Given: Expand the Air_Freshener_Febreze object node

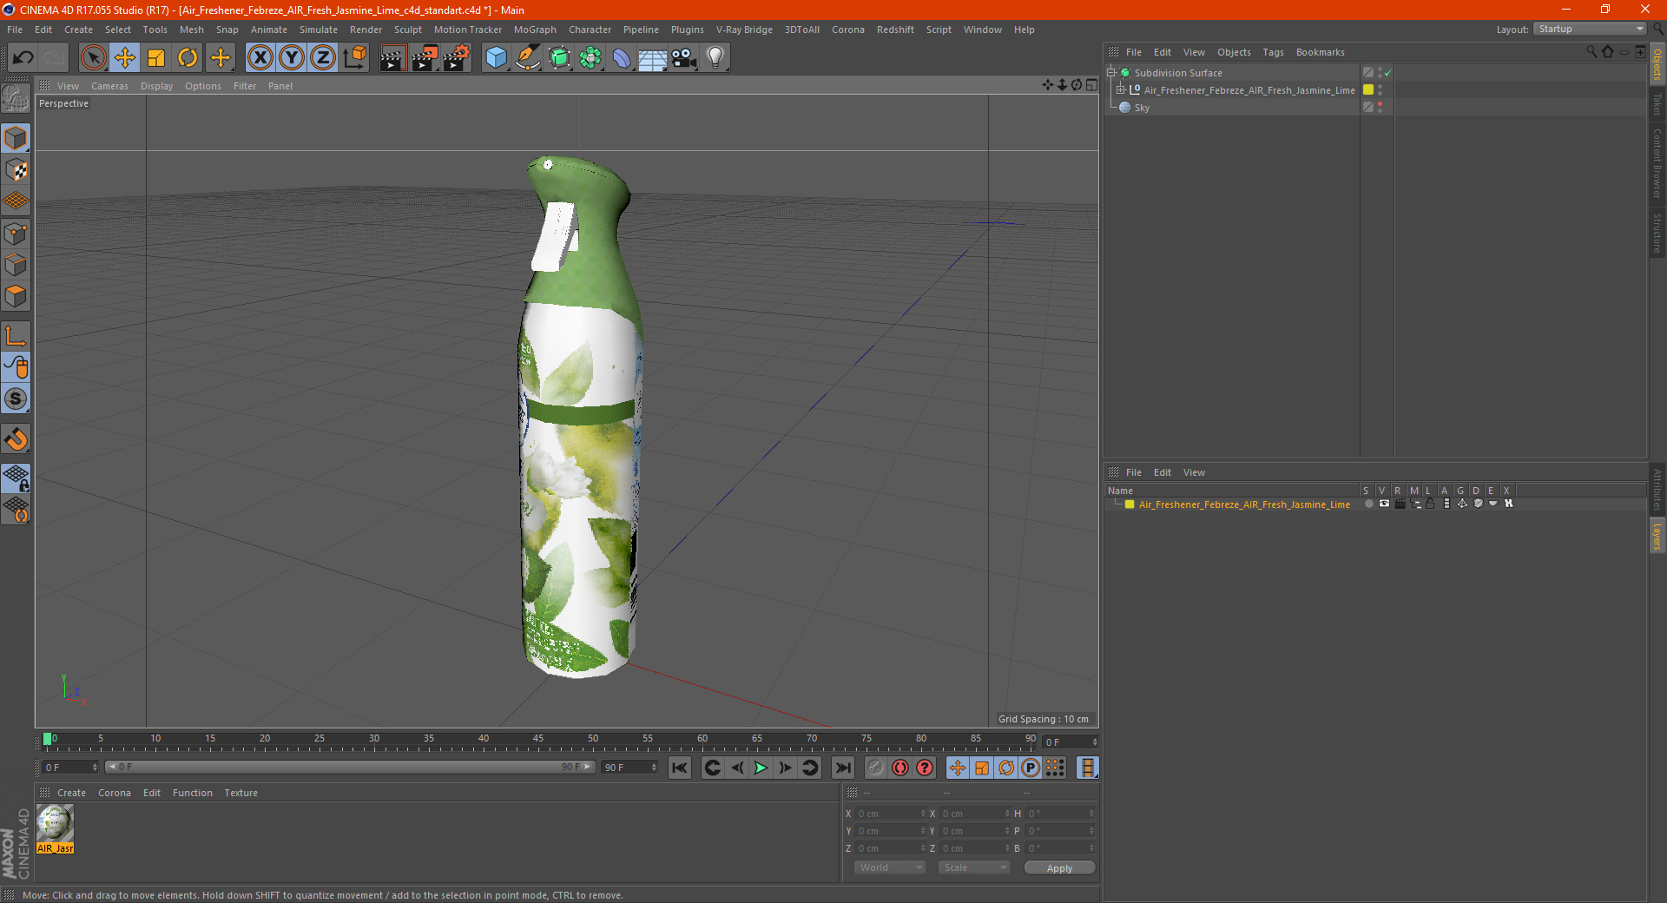Looking at the screenshot, I should [x=1121, y=90].
